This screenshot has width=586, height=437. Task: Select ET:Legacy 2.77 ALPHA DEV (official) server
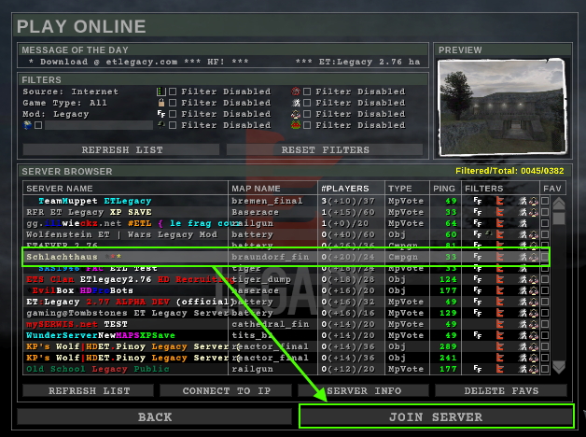click(x=286, y=302)
